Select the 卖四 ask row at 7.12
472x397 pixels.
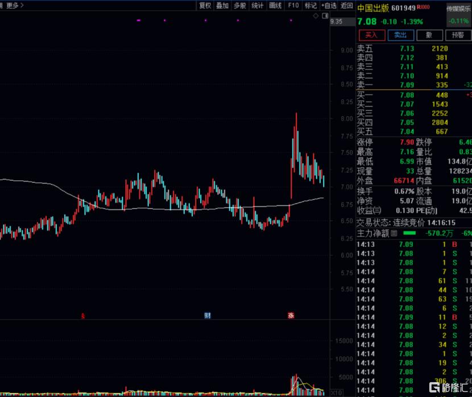point(413,57)
